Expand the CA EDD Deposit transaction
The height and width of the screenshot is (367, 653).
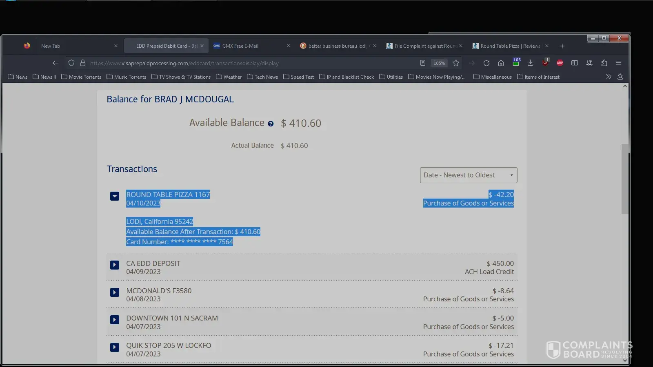tap(115, 265)
